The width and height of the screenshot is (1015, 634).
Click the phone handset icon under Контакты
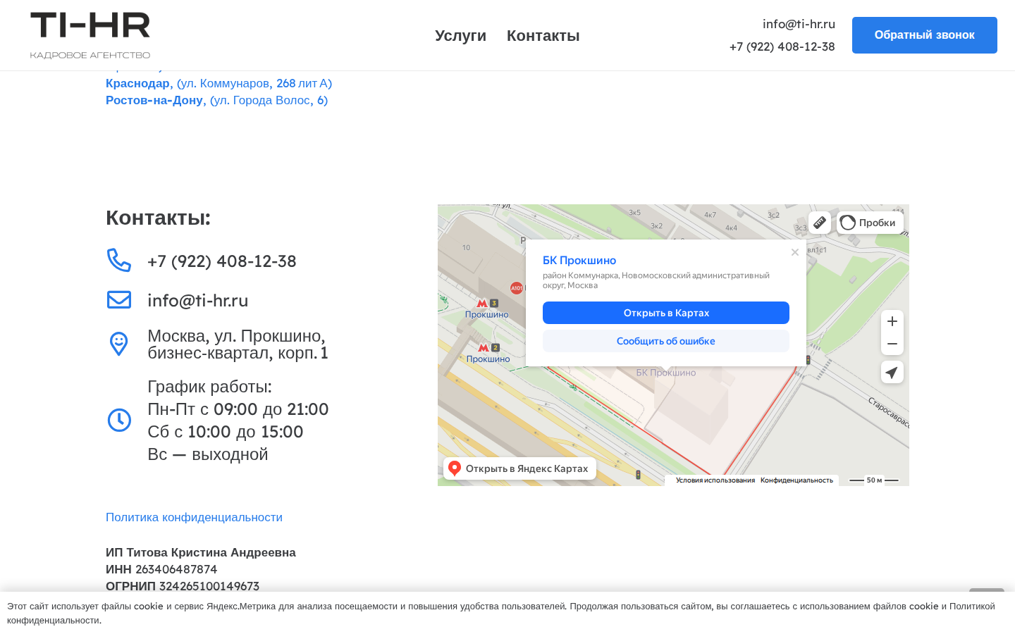coord(119,260)
